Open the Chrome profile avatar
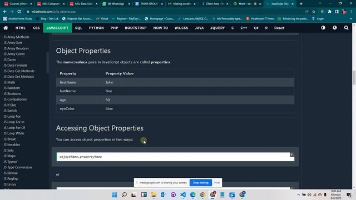 point(344,12)
